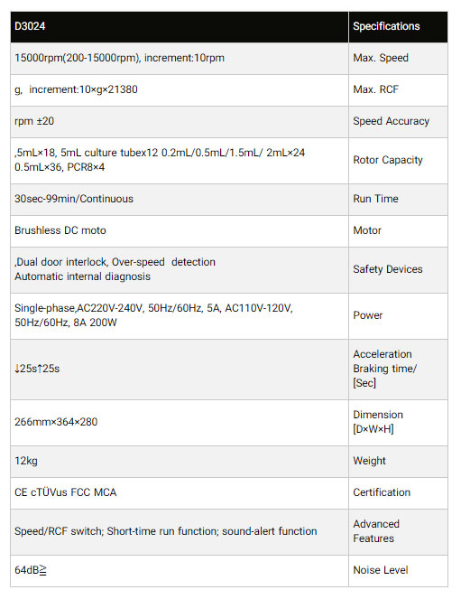The height and width of the screenshot is (599, 461).
Task: Select the Run Time label
Action: (375, 199)
